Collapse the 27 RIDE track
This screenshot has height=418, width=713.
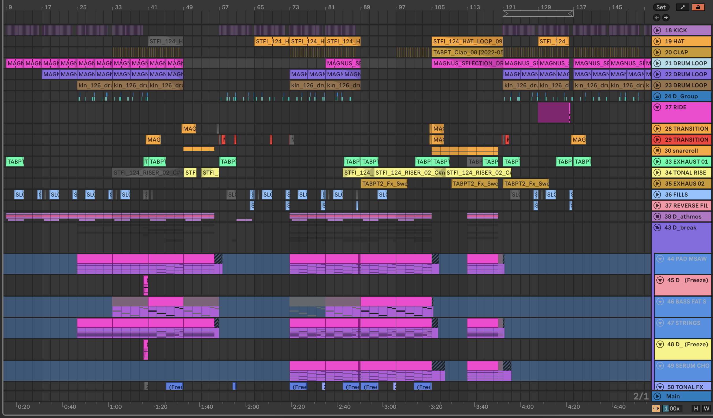tap(657, 107)
